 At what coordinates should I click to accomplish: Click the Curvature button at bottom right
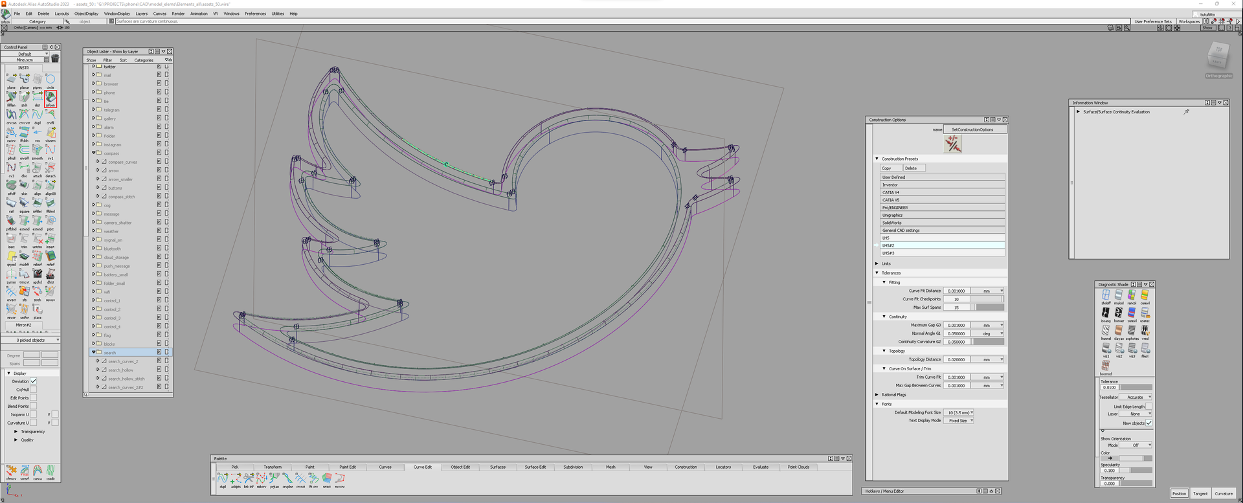tap(1224, 493)
